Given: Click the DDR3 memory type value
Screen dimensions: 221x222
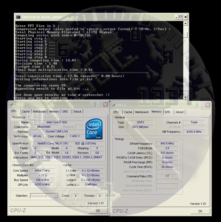Looking at the screenshot, I should [x=141, y=122].
